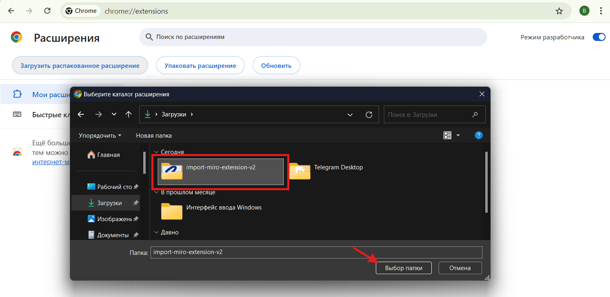Expand the Упорядочить dropdown menu
The width and height of the screenshot is (610, 297).
coord(100,136)
